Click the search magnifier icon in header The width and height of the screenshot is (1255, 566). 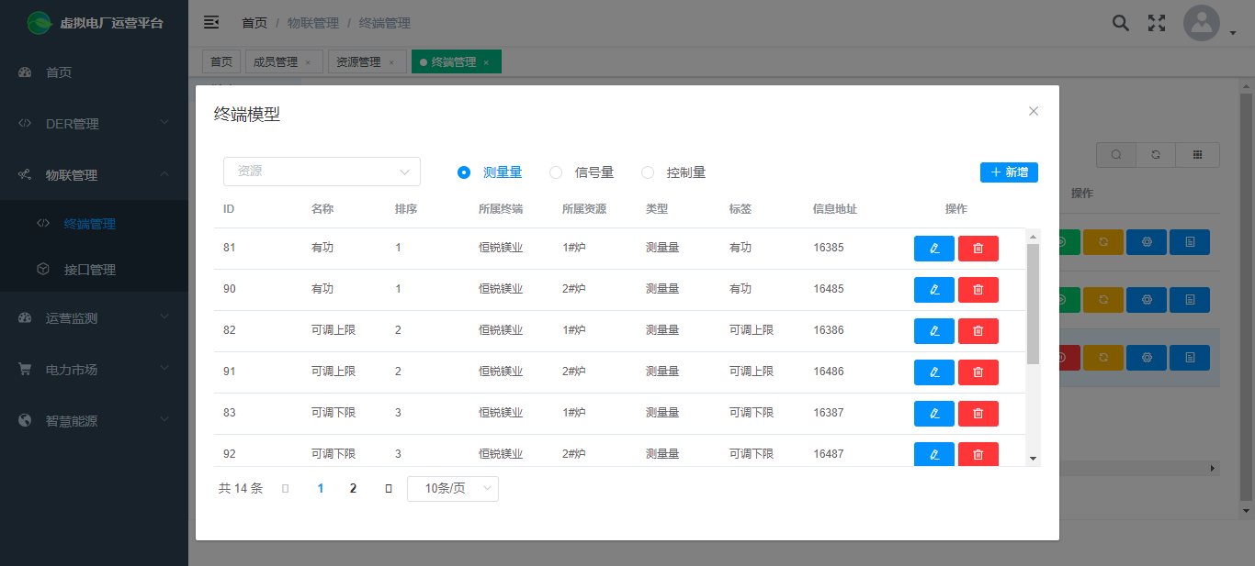click(1120, 23)
